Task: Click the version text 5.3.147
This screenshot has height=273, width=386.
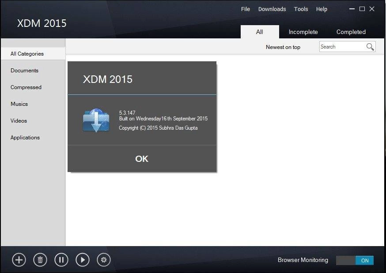Action: (x=127, y=113)
